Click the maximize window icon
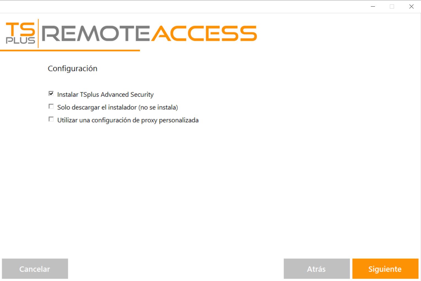 [392, 7]
